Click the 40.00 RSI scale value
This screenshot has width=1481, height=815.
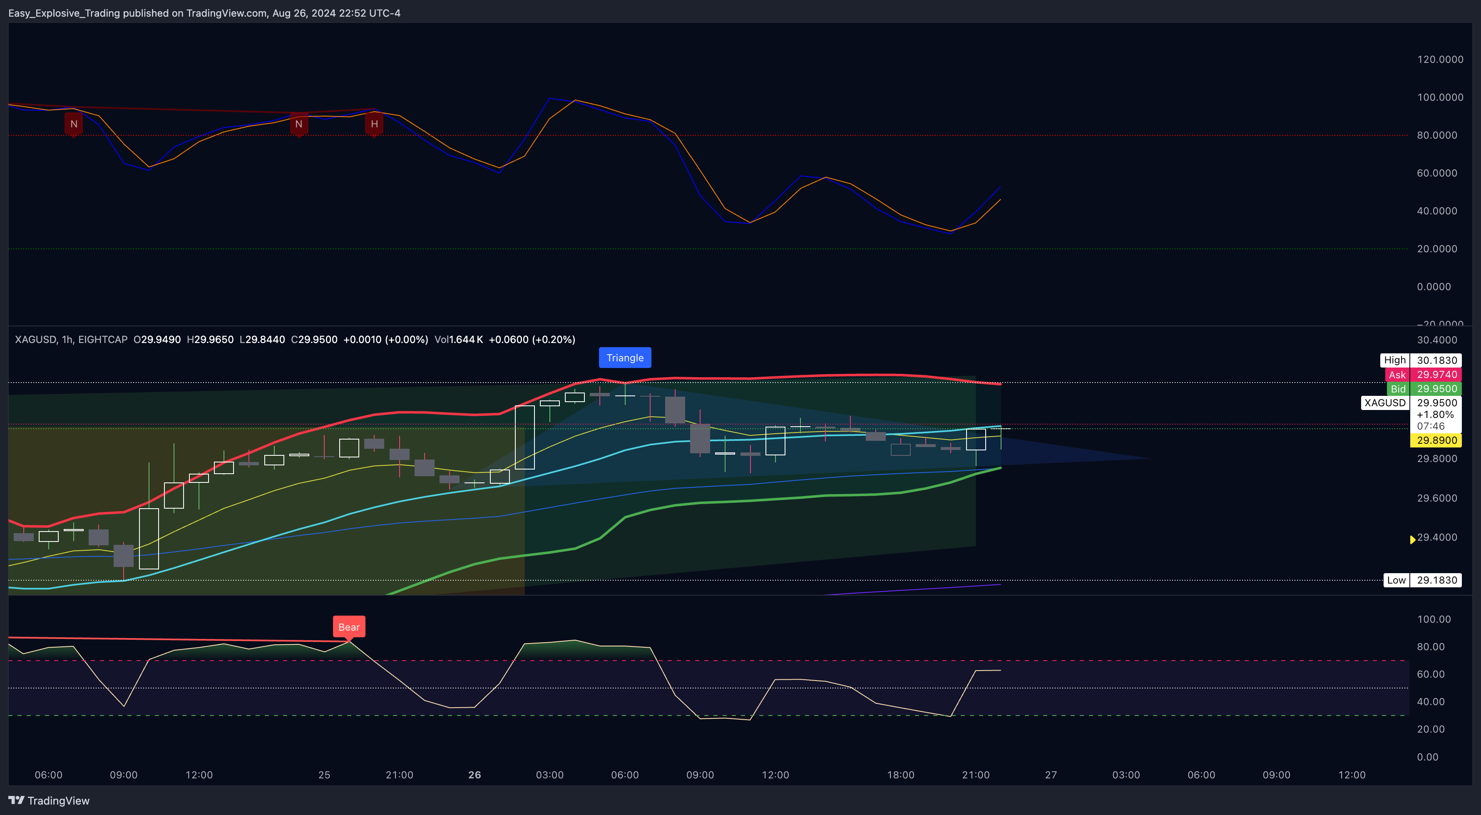[x=1430, y=701]
